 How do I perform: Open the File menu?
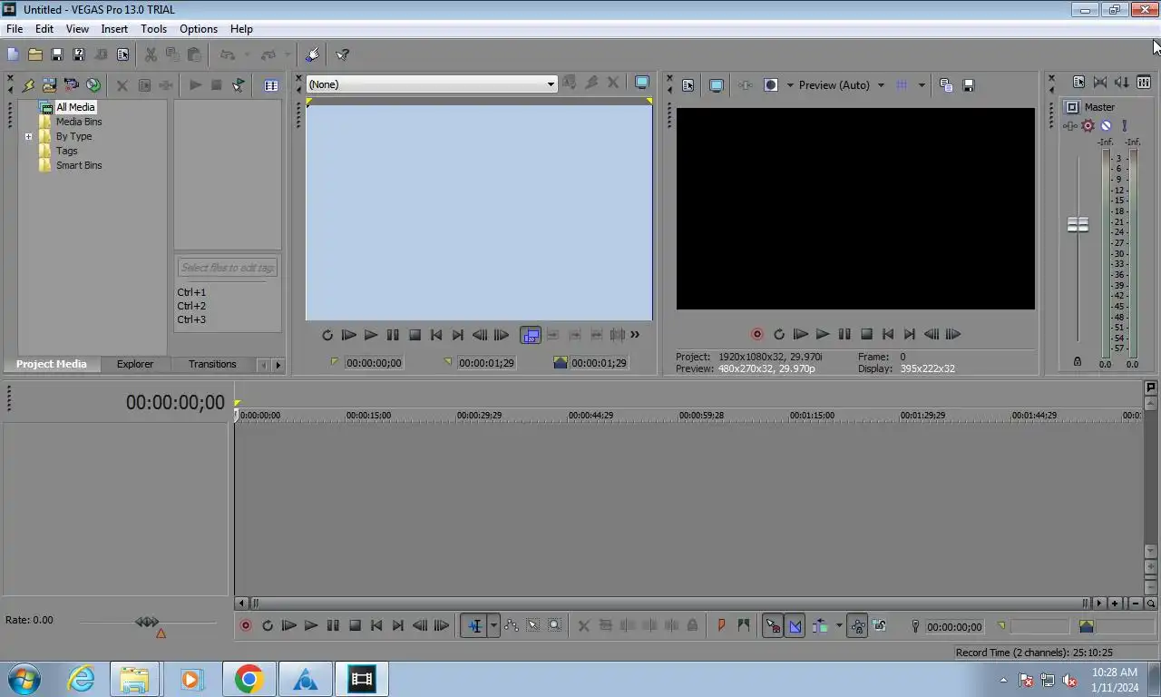pos(15,29)
